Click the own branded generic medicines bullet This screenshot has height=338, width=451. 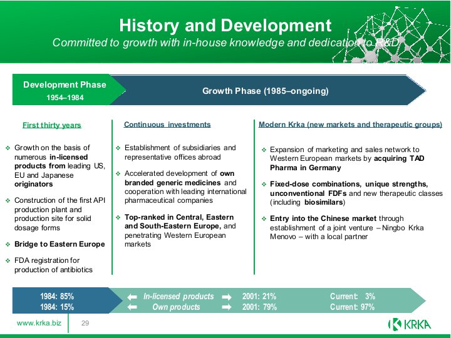[x=185, y=187]
